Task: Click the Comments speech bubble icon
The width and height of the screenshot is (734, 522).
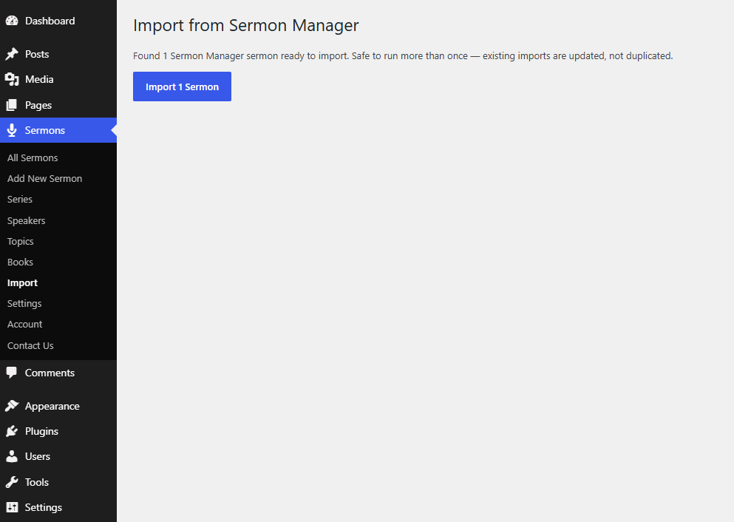Action: coord(12,373)
